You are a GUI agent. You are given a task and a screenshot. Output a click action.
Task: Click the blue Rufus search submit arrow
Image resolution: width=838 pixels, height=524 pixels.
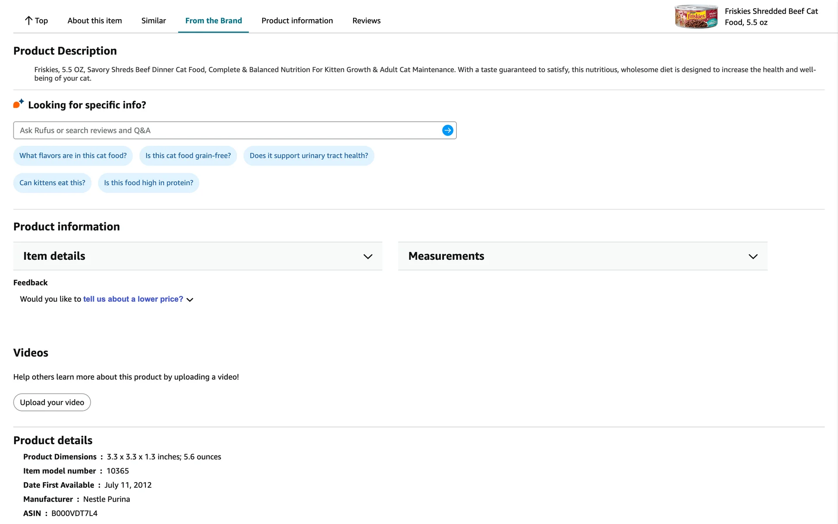(x=447, y=130)
